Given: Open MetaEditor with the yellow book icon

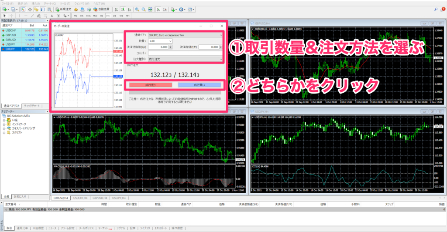Looking at the screenshot, I should tap(76, 10).
